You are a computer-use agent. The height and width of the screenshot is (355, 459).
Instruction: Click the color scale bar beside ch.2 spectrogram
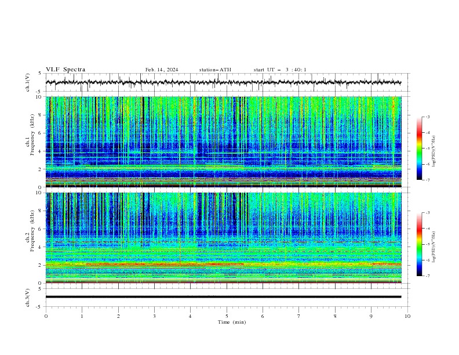tap(419, 244)
